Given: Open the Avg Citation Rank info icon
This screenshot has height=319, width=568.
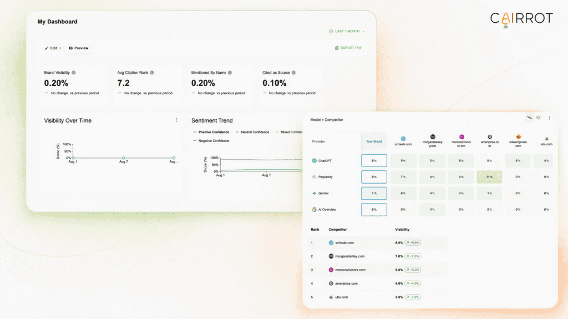Looking at the screenshot, I should (152, 73).
